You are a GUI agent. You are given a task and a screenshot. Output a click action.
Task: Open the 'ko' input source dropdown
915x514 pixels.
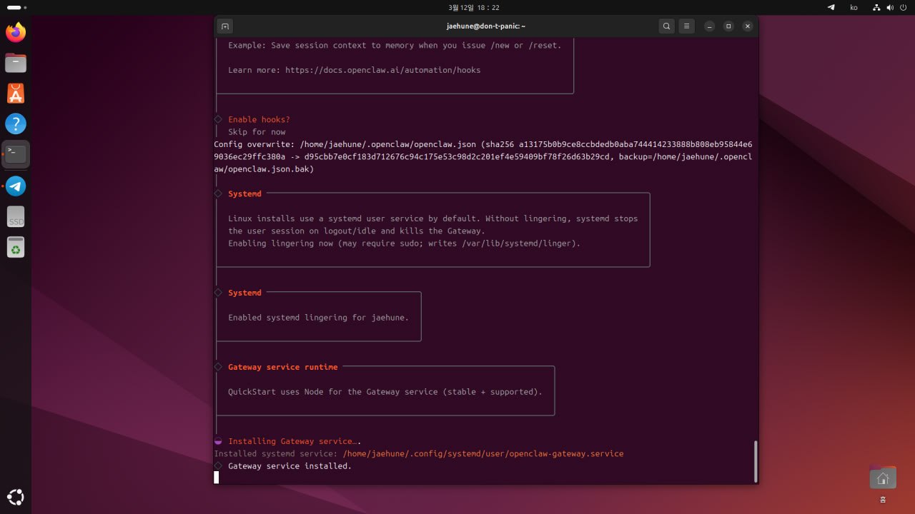pyautogui.click(x=854, y=7)
